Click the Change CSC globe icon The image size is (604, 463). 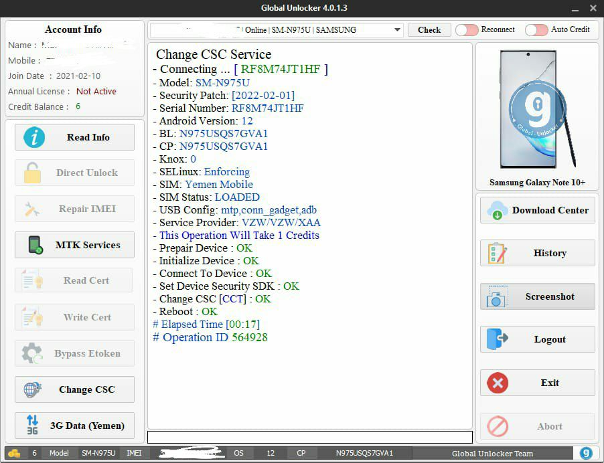[x=32, y=389]
